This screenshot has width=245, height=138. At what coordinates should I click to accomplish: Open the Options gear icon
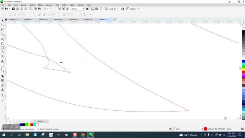(122, 9)
